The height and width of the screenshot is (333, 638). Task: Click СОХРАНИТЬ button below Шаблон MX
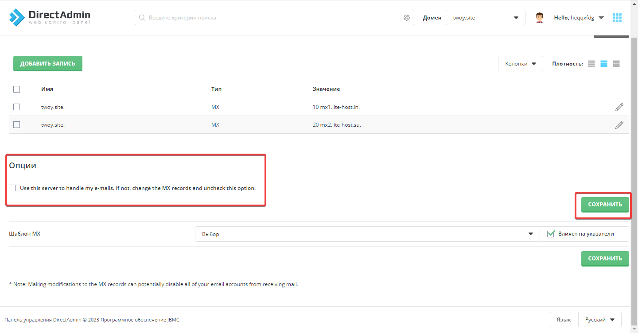(605, 259)
